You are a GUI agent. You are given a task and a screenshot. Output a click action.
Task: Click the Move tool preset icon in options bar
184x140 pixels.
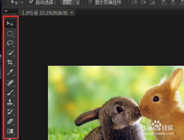tap(14, 2)
